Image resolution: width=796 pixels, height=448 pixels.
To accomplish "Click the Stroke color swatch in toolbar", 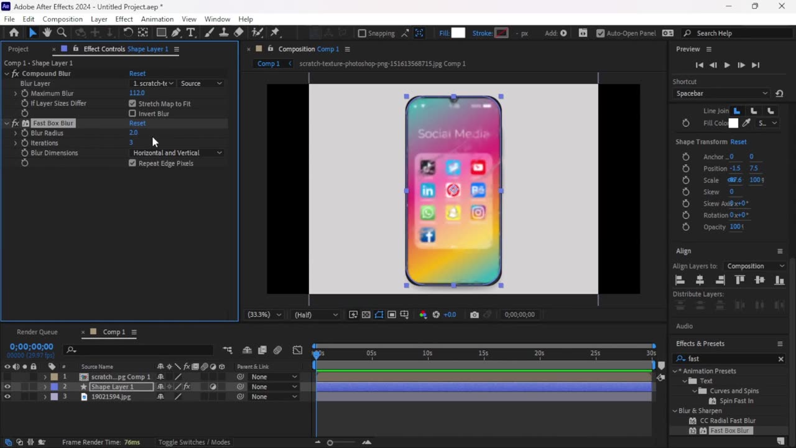I will point(501,33).
